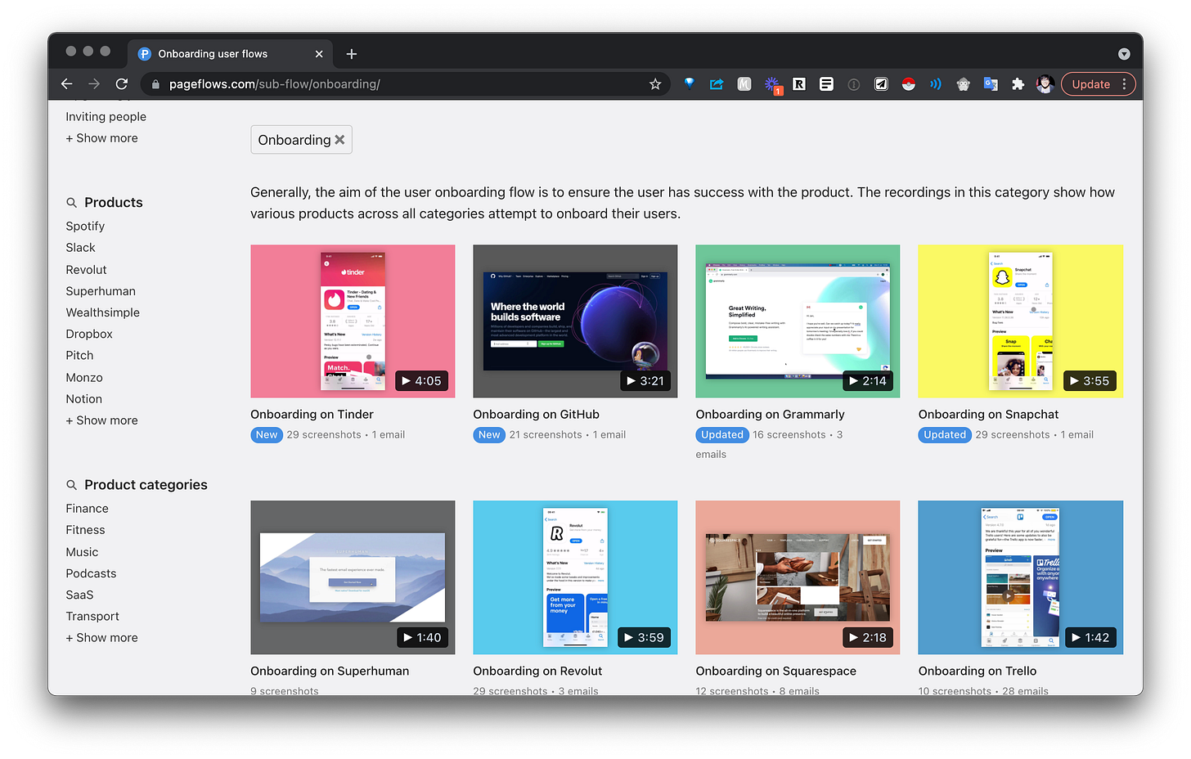Open the tab search dropdown arrow
The height and width of the screenshot is (759, 1191).
pyautogui.click(x=1124, y=54)
